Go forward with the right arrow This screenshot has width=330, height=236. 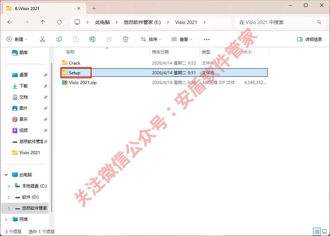click(x=26, y=22)
